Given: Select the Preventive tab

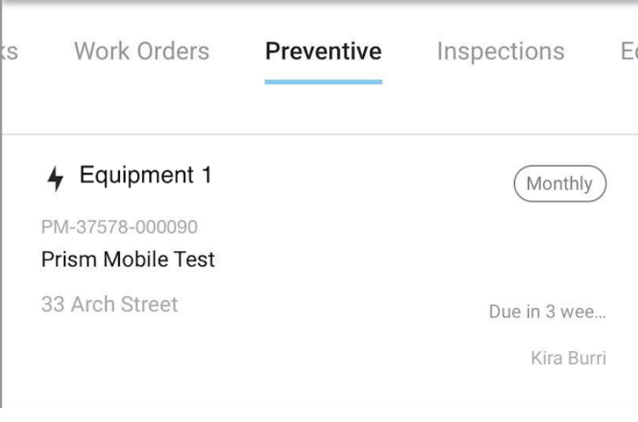Looking at the screenshot, I should pyautogui.click(x=323, y=51).
